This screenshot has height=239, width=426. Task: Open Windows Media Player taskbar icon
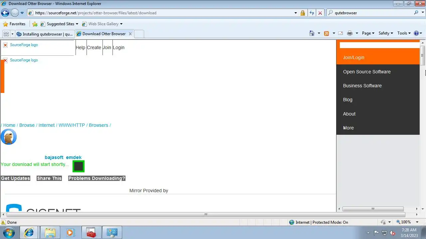70,232
